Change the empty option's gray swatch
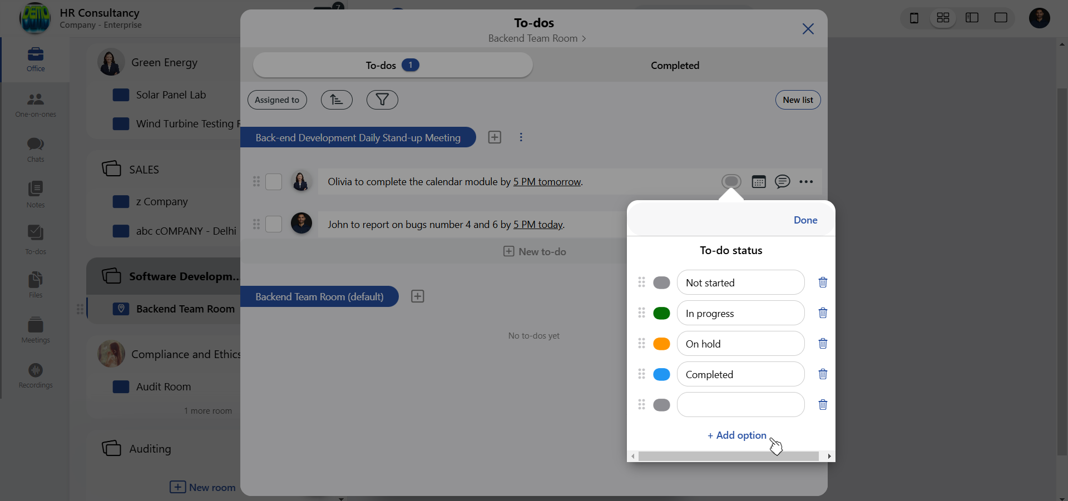The height and width of the screenshot is (501, 1068). tap(661, 405)
